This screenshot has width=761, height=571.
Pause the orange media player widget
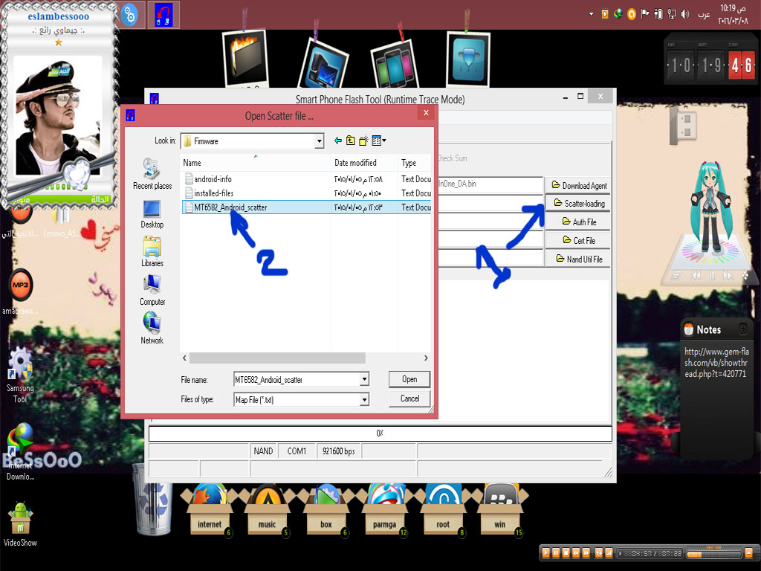pyautogui.click(x=556, y=553)
